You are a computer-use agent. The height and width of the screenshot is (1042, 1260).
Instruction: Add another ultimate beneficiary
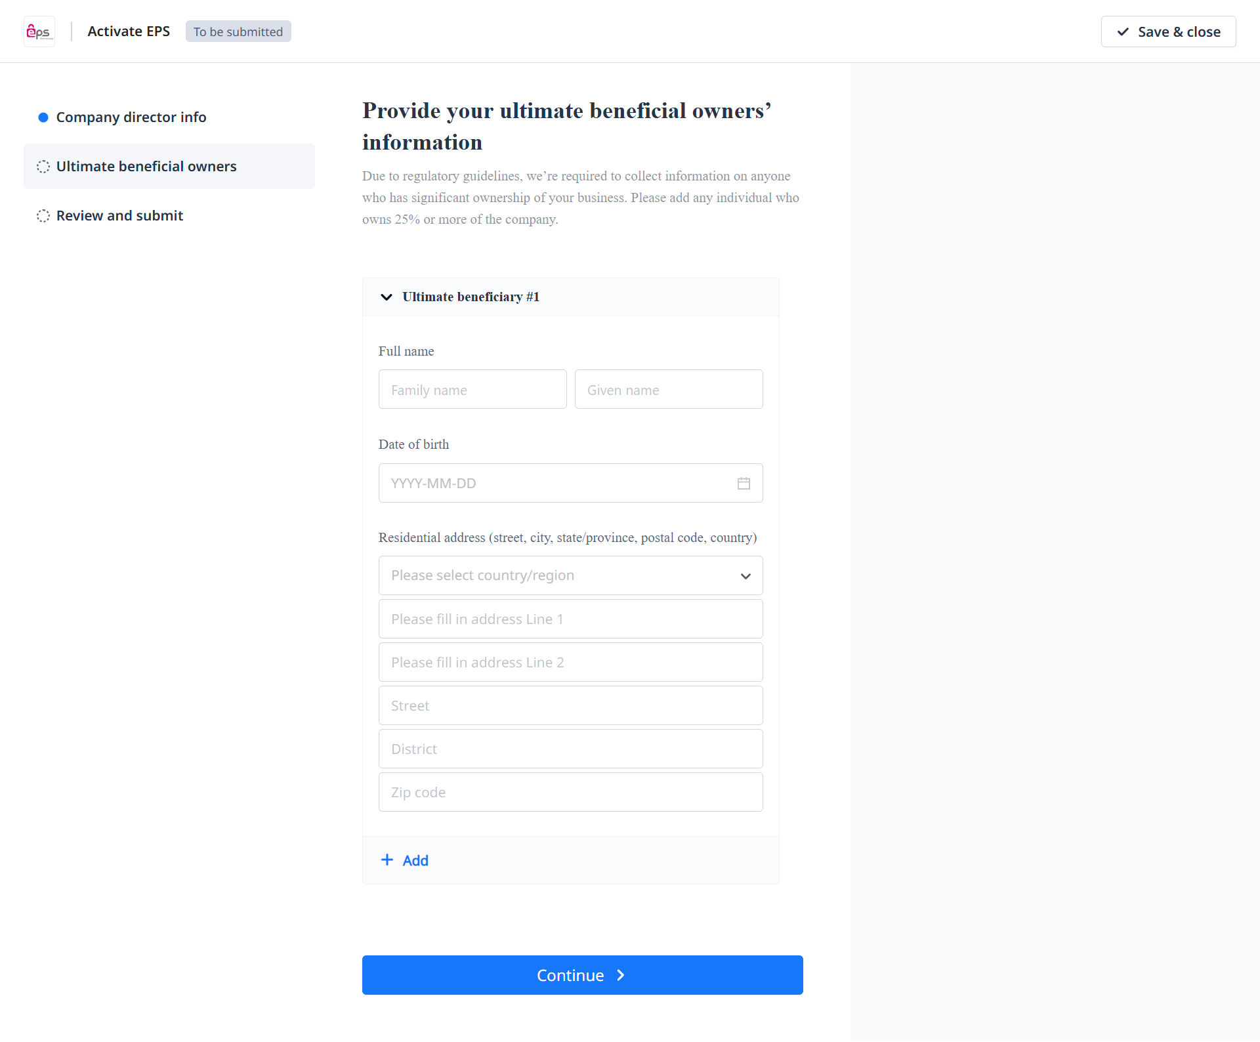click(415, 860)
